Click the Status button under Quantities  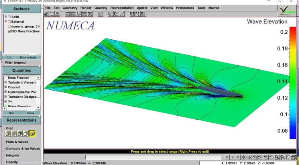(x=30, y=113)
